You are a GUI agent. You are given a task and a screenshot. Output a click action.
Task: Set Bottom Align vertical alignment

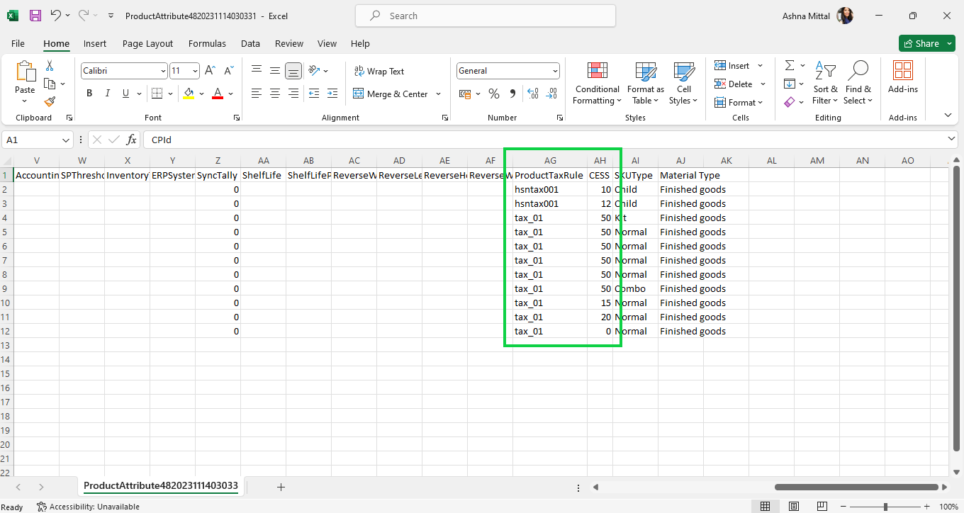[293, 71]
